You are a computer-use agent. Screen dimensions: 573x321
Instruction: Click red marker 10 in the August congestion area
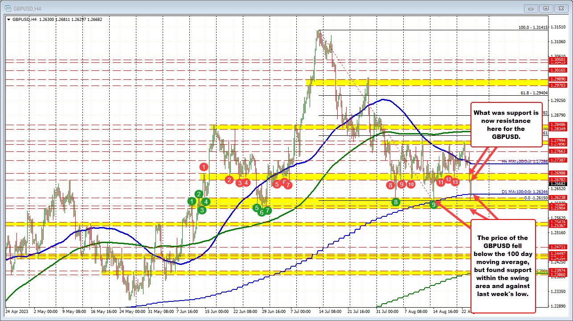click(x=411, y=183)
